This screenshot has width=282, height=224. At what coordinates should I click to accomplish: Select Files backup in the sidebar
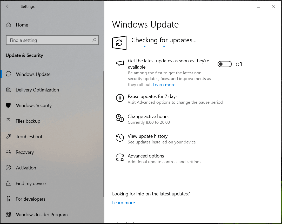point(28,121)
